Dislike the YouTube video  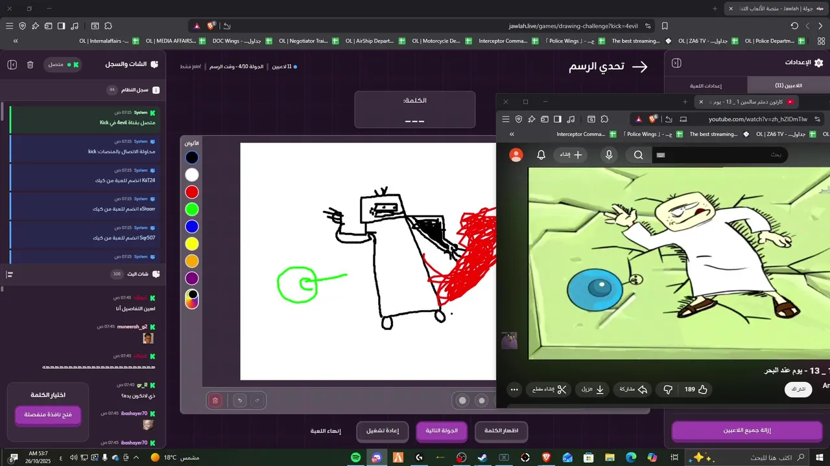coord(668,390)
